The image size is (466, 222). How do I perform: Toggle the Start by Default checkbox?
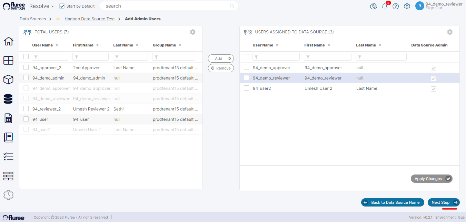[62, 6]
